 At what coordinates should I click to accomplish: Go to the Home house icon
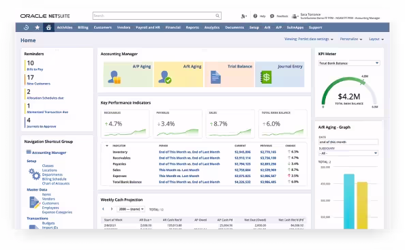(x=48, y=27)
